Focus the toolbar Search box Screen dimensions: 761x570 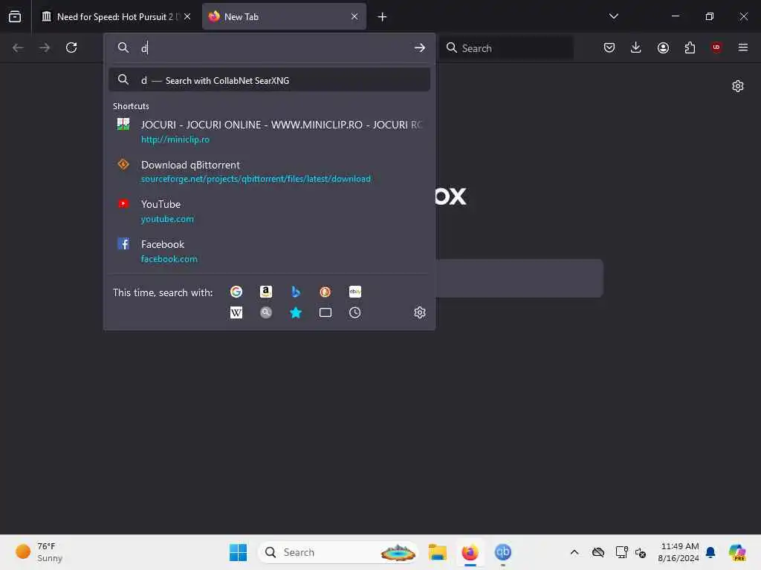506,47
